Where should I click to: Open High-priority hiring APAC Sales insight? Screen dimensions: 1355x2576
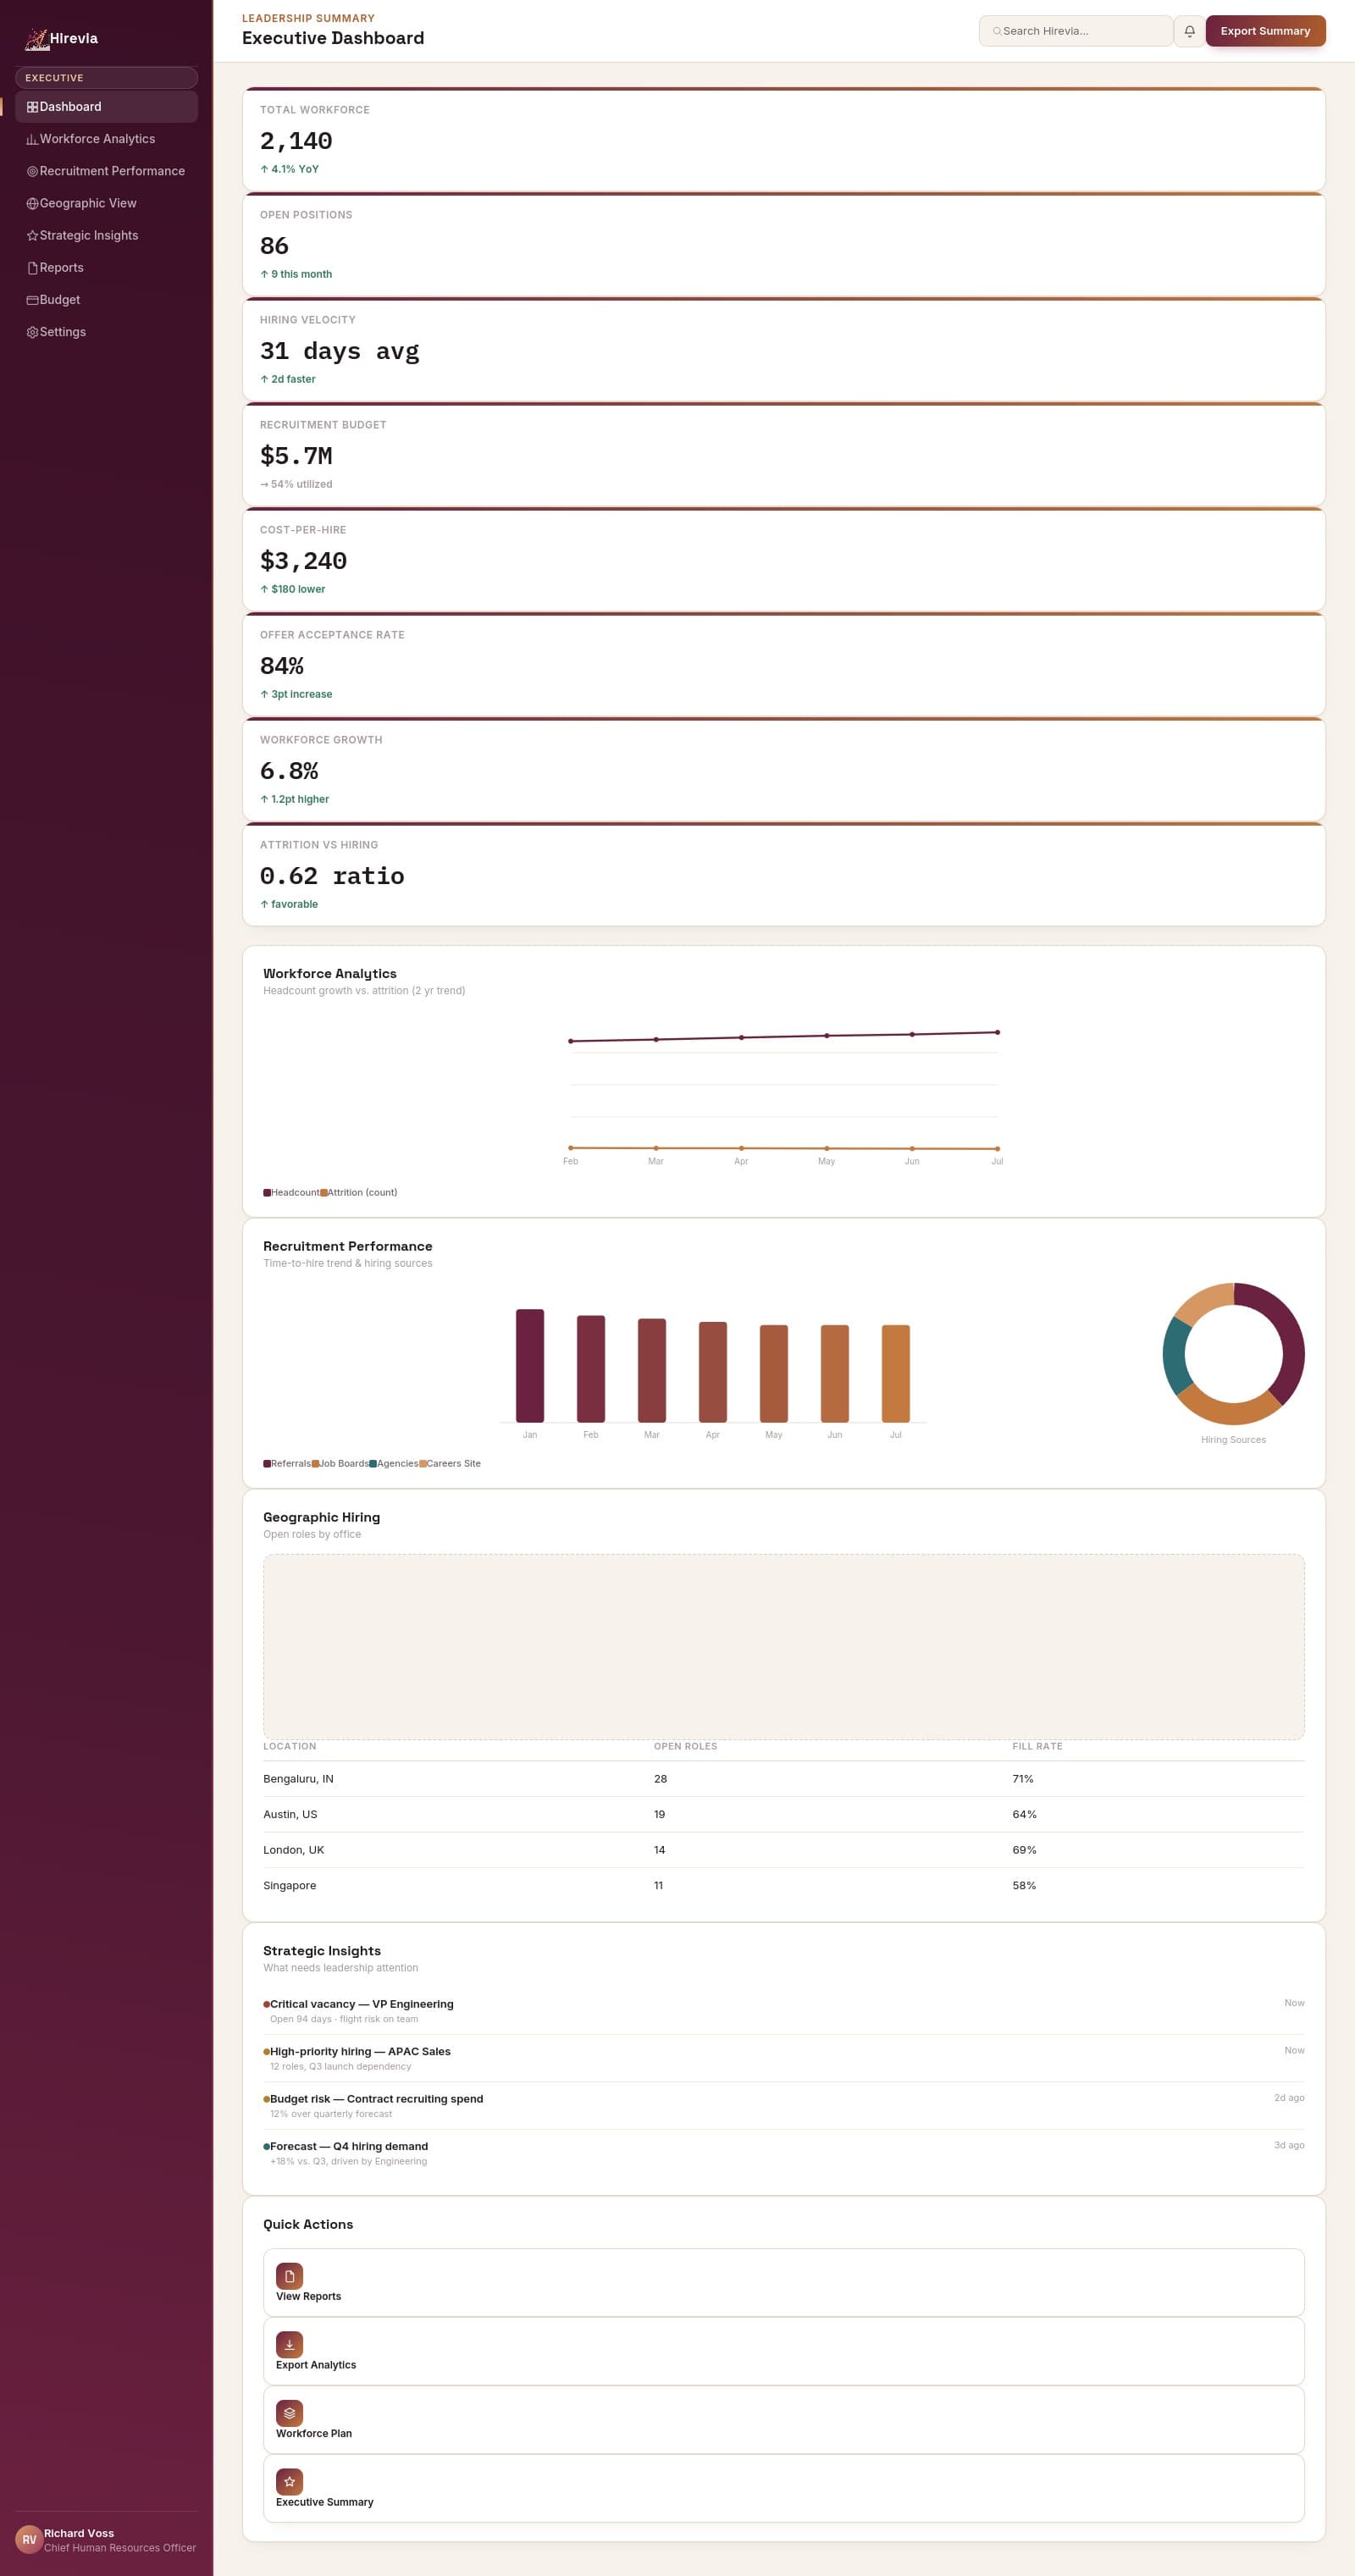(x=783, y=2058)
